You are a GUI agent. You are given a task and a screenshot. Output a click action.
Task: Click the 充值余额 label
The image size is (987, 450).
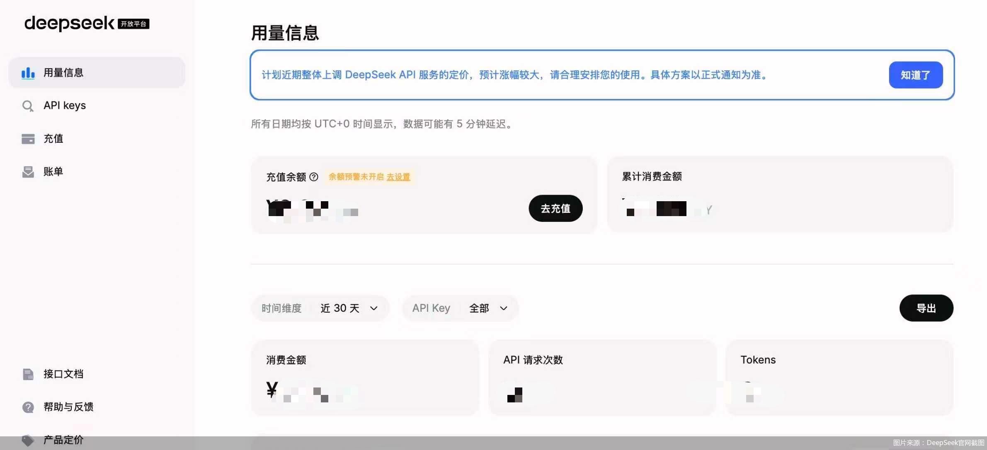286,177
